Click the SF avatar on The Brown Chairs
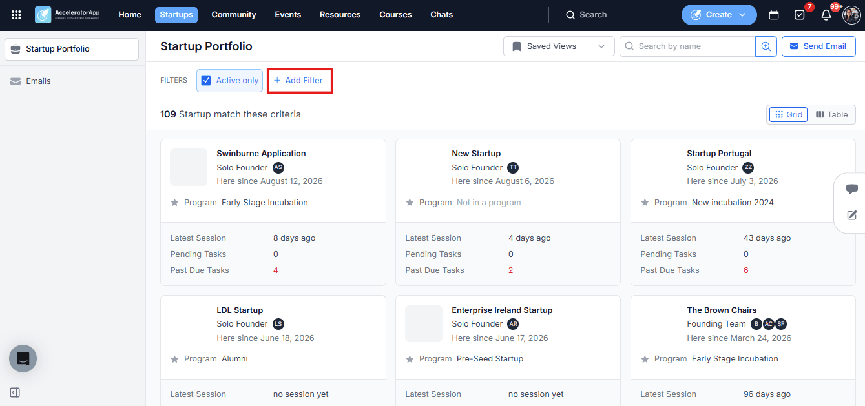Viewport: 865px width, 406px height. [x=781, y=324]
